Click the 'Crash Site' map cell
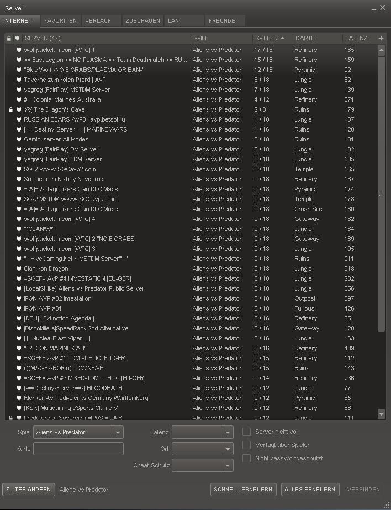The height and width of the screenshot is (510, 391). [308, 209]
